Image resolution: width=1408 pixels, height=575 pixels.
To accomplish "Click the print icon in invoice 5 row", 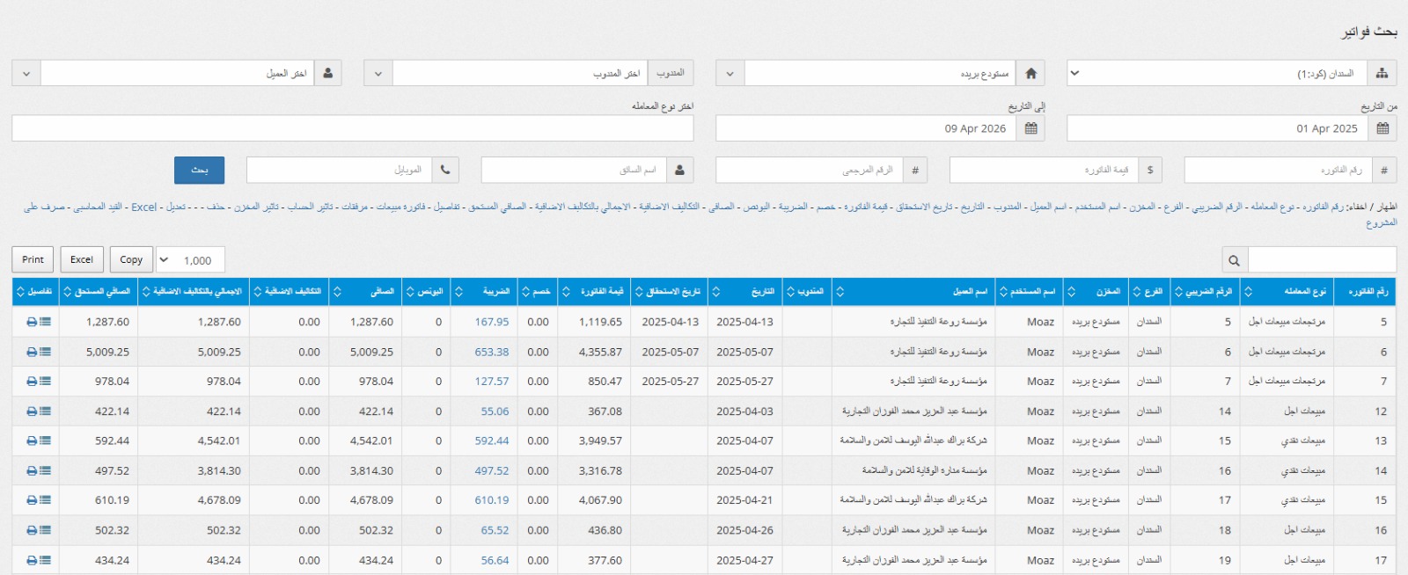I will click(x=32, y=323).
